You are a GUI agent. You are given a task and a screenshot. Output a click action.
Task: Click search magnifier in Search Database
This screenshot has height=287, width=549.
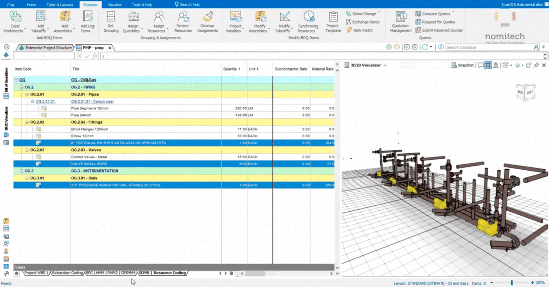536,47
